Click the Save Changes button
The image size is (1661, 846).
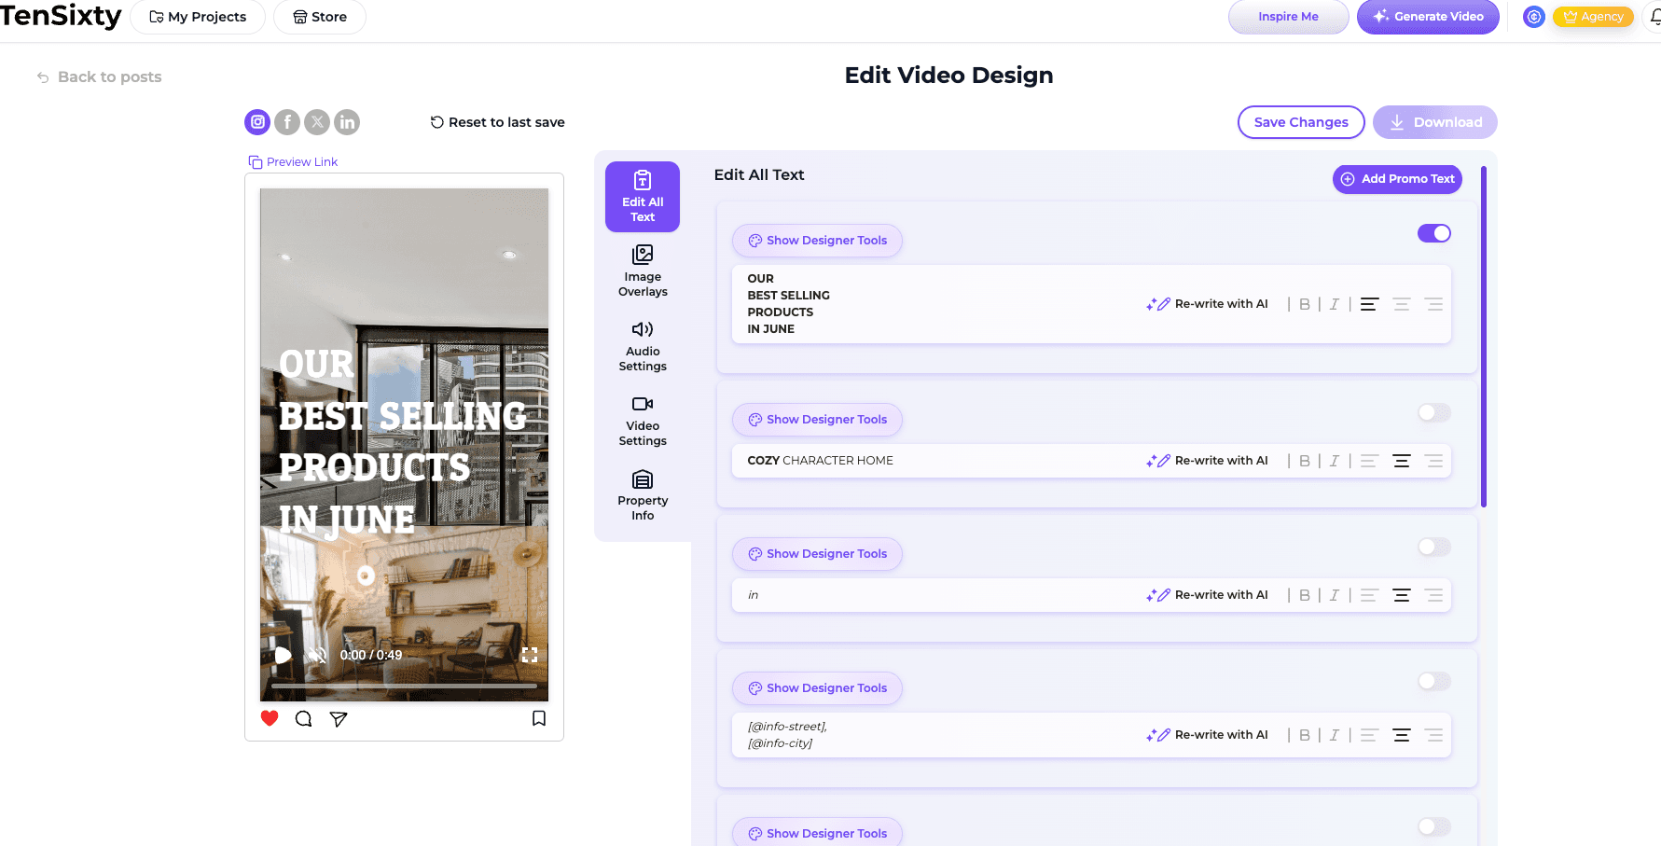(1301, 122)
